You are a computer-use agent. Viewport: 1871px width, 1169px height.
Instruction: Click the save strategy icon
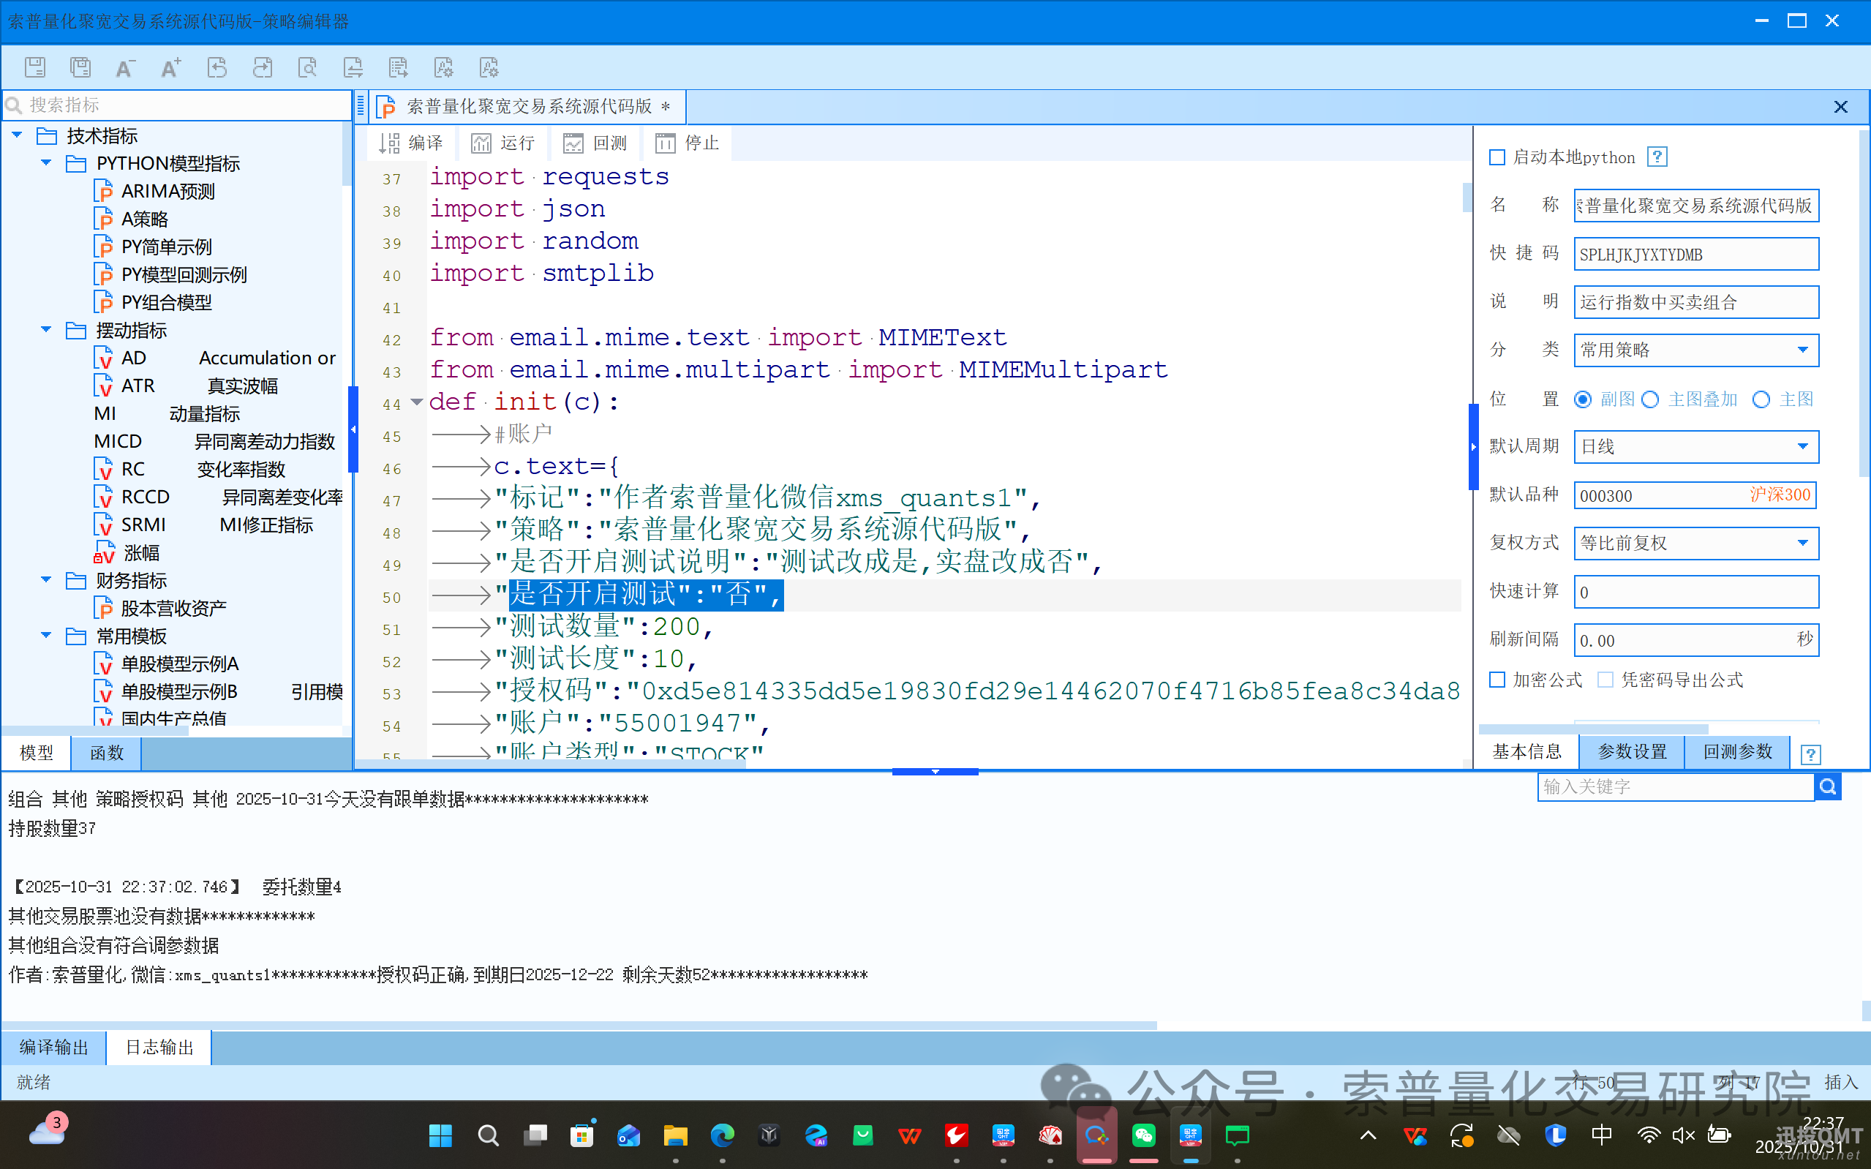[x=36, y=68]
